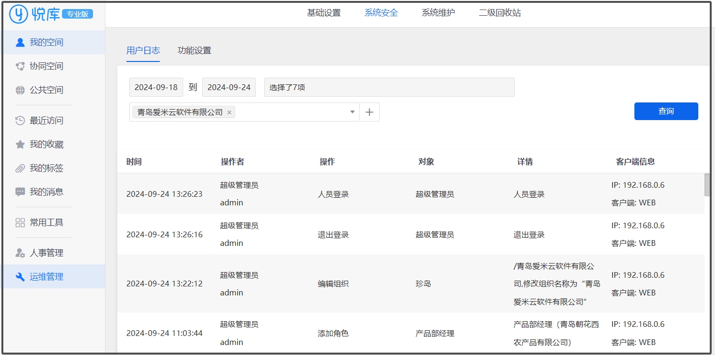Click the 人事管理 user gear icon
The width and height of the screenshot is (715, 355).
(x=20, y=253)
